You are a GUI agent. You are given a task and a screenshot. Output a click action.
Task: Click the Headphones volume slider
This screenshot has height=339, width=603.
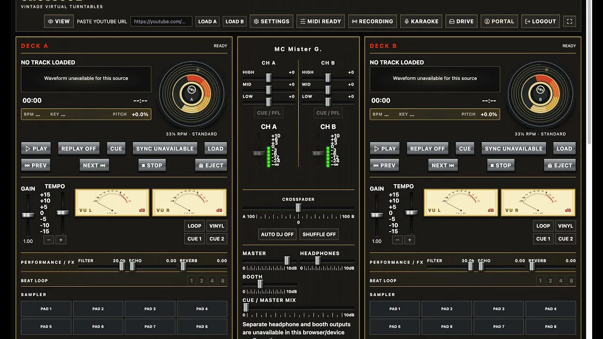click(x=327, y=260)
